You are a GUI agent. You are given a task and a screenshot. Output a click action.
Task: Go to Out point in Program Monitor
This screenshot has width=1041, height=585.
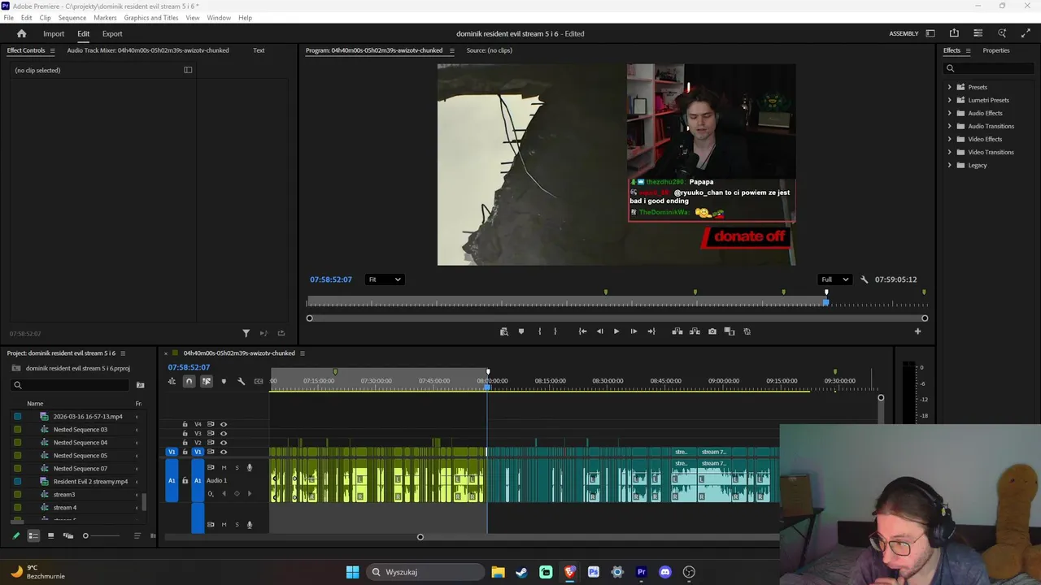[x=651, y=331]
